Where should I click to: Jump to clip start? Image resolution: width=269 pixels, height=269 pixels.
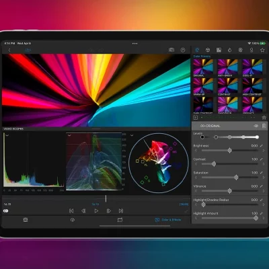[71, 210]
